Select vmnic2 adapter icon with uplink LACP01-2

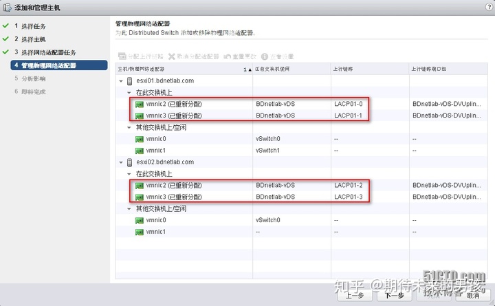(139, 186)
